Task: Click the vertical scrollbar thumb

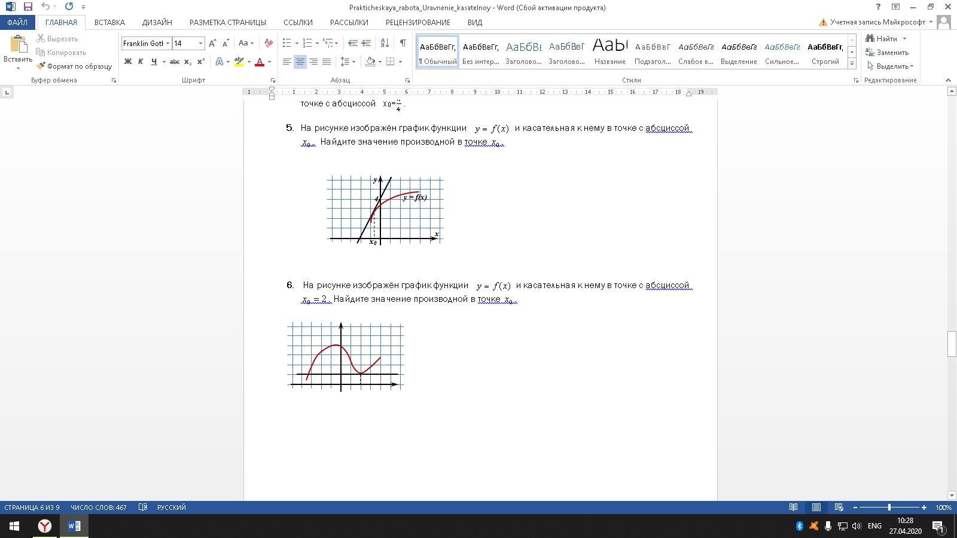Action: pos(952,344)
